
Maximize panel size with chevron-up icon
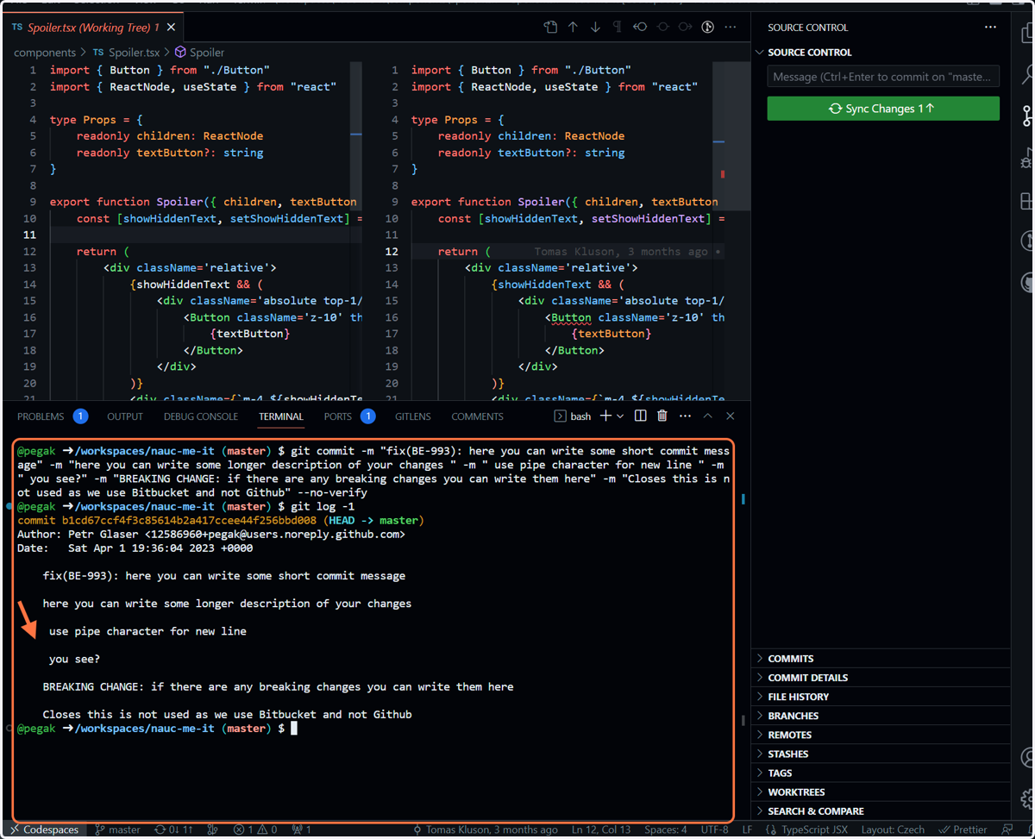(707, 416)
